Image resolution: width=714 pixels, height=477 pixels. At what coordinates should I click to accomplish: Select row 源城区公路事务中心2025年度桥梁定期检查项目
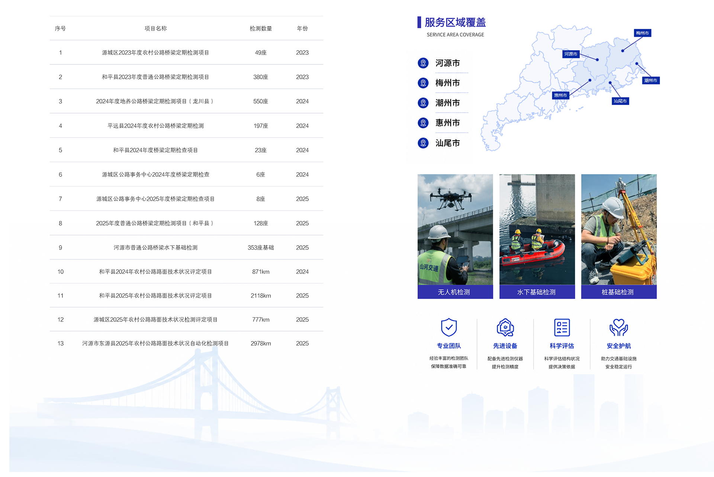(x=186, y=199)
